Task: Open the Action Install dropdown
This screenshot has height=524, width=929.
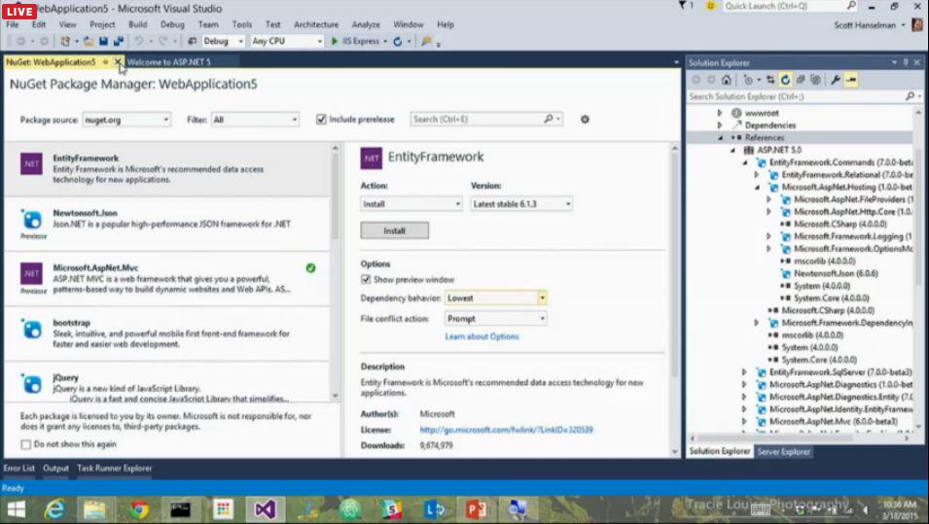Action: click(411, 204)
